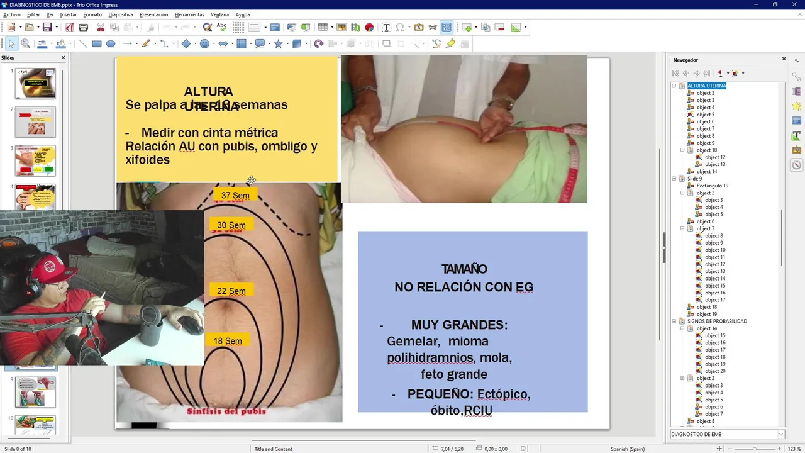Close the Slides panel
The width and height of the screenshot is (805, 453).
pyautogui.click(x=63, y=58)
